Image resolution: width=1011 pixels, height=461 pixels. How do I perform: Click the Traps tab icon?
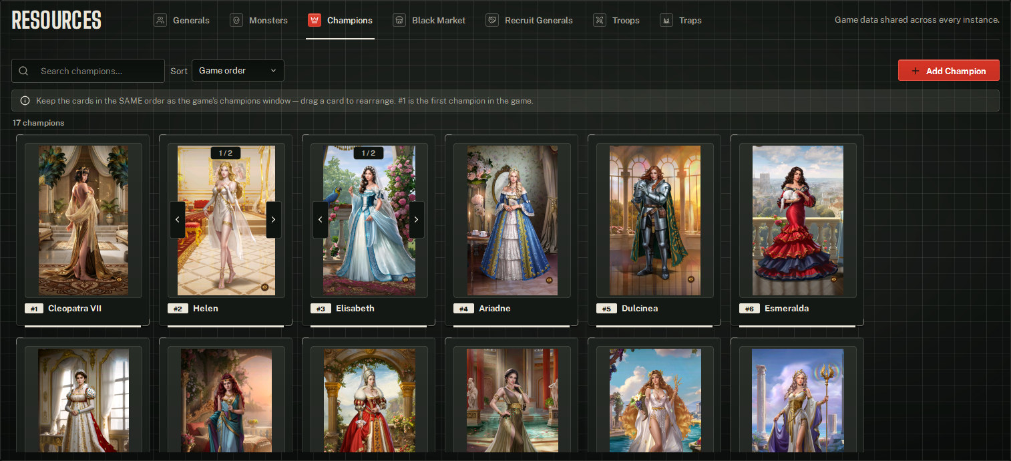point(666,20)
